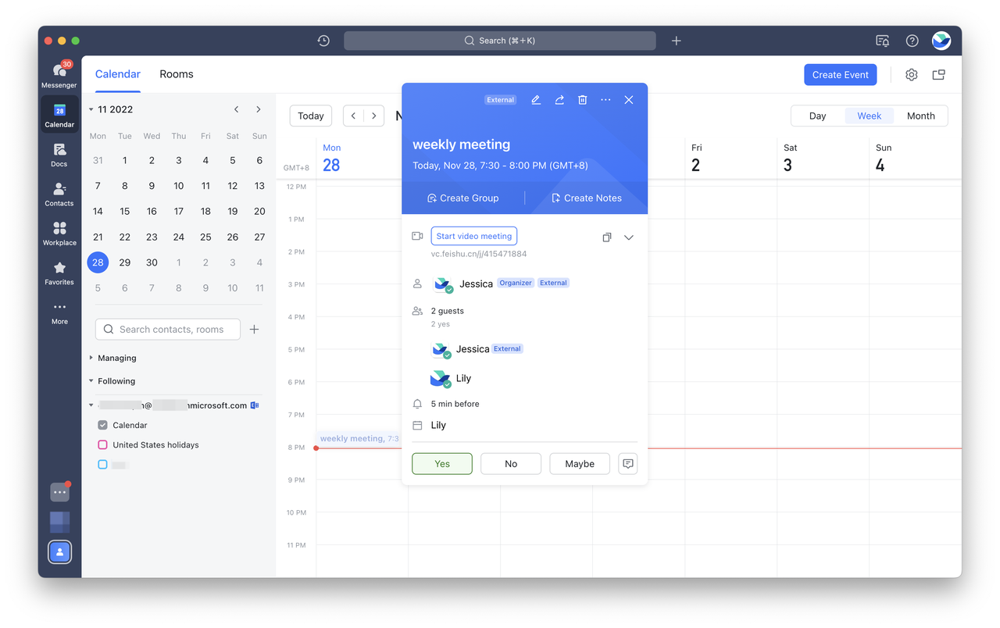Open the Docs sidebar icon
The height and width of the screenshot is (628, 1000).
tap(59, 155)
